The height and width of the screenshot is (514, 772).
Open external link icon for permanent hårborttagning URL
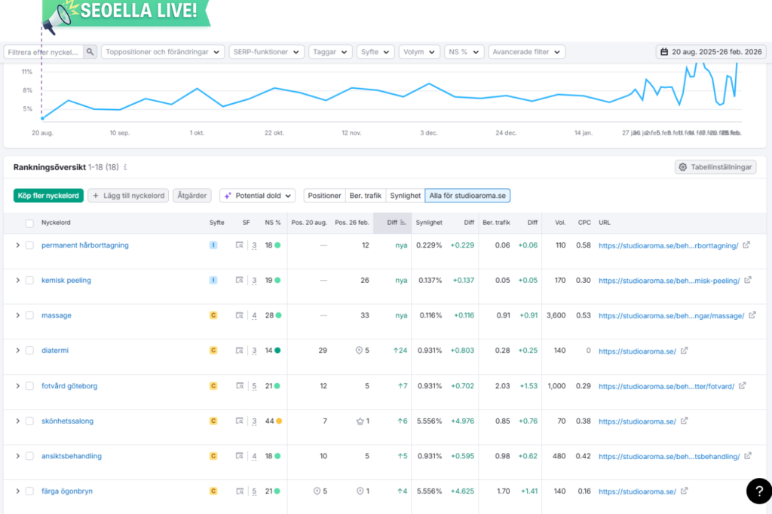(x=746, y=245)
